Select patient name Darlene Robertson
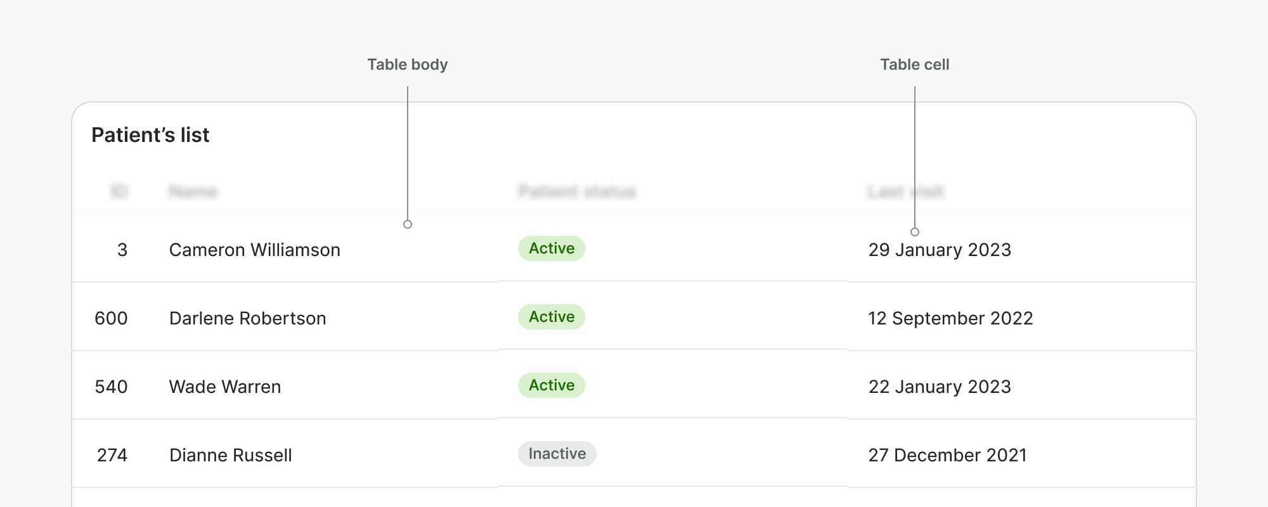1268x507 pixels. tap(247, 318)
